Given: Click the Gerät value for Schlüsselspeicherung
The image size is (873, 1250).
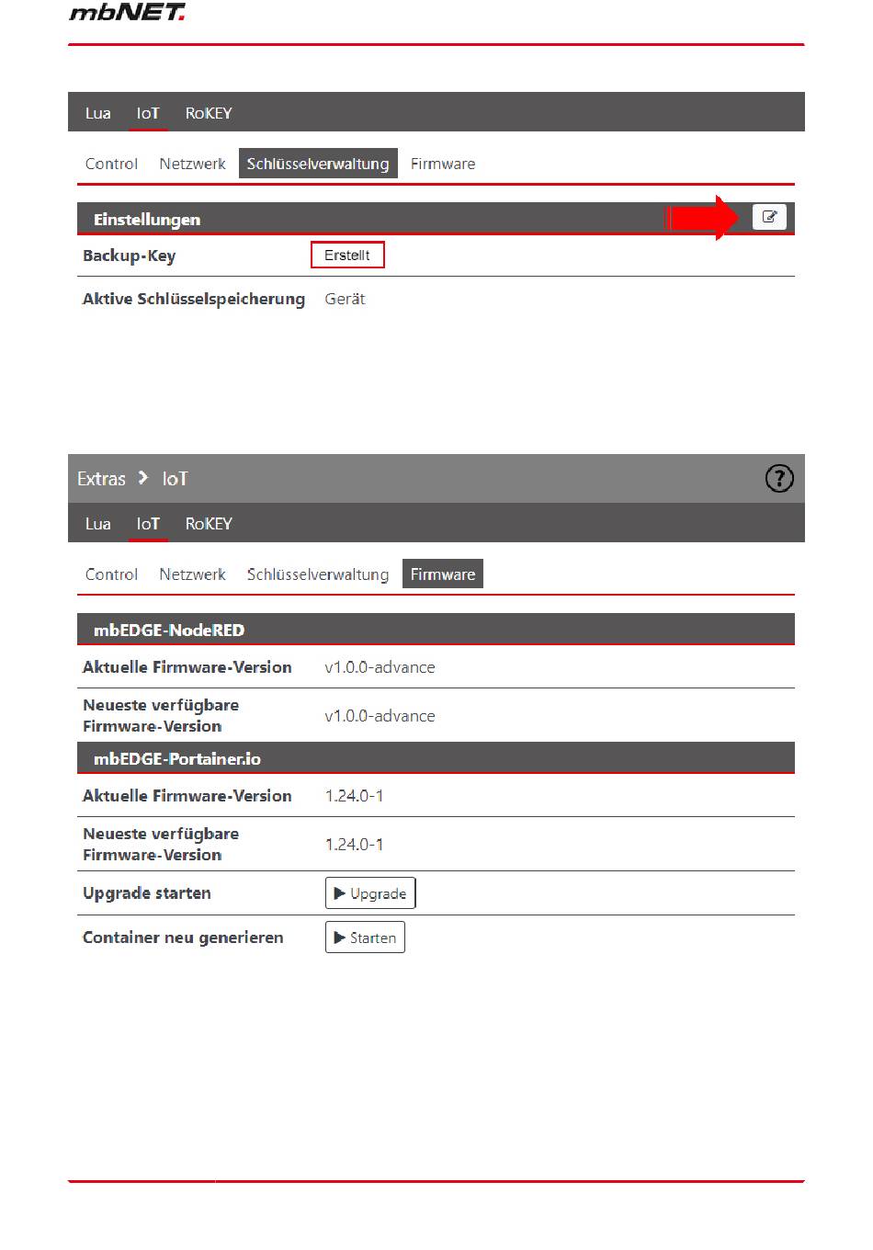Looking at the screenshot, I should 345,299.
